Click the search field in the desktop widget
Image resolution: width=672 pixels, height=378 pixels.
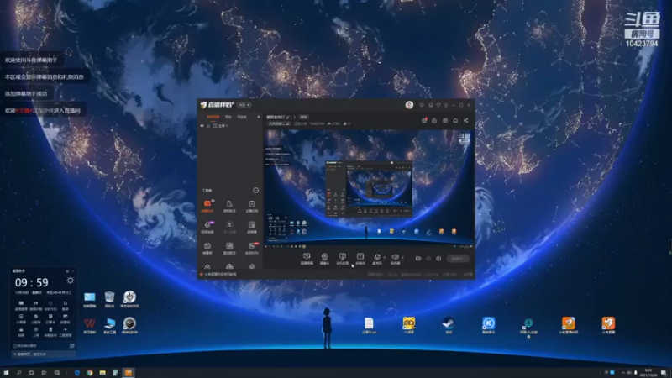tap(43, 354)
